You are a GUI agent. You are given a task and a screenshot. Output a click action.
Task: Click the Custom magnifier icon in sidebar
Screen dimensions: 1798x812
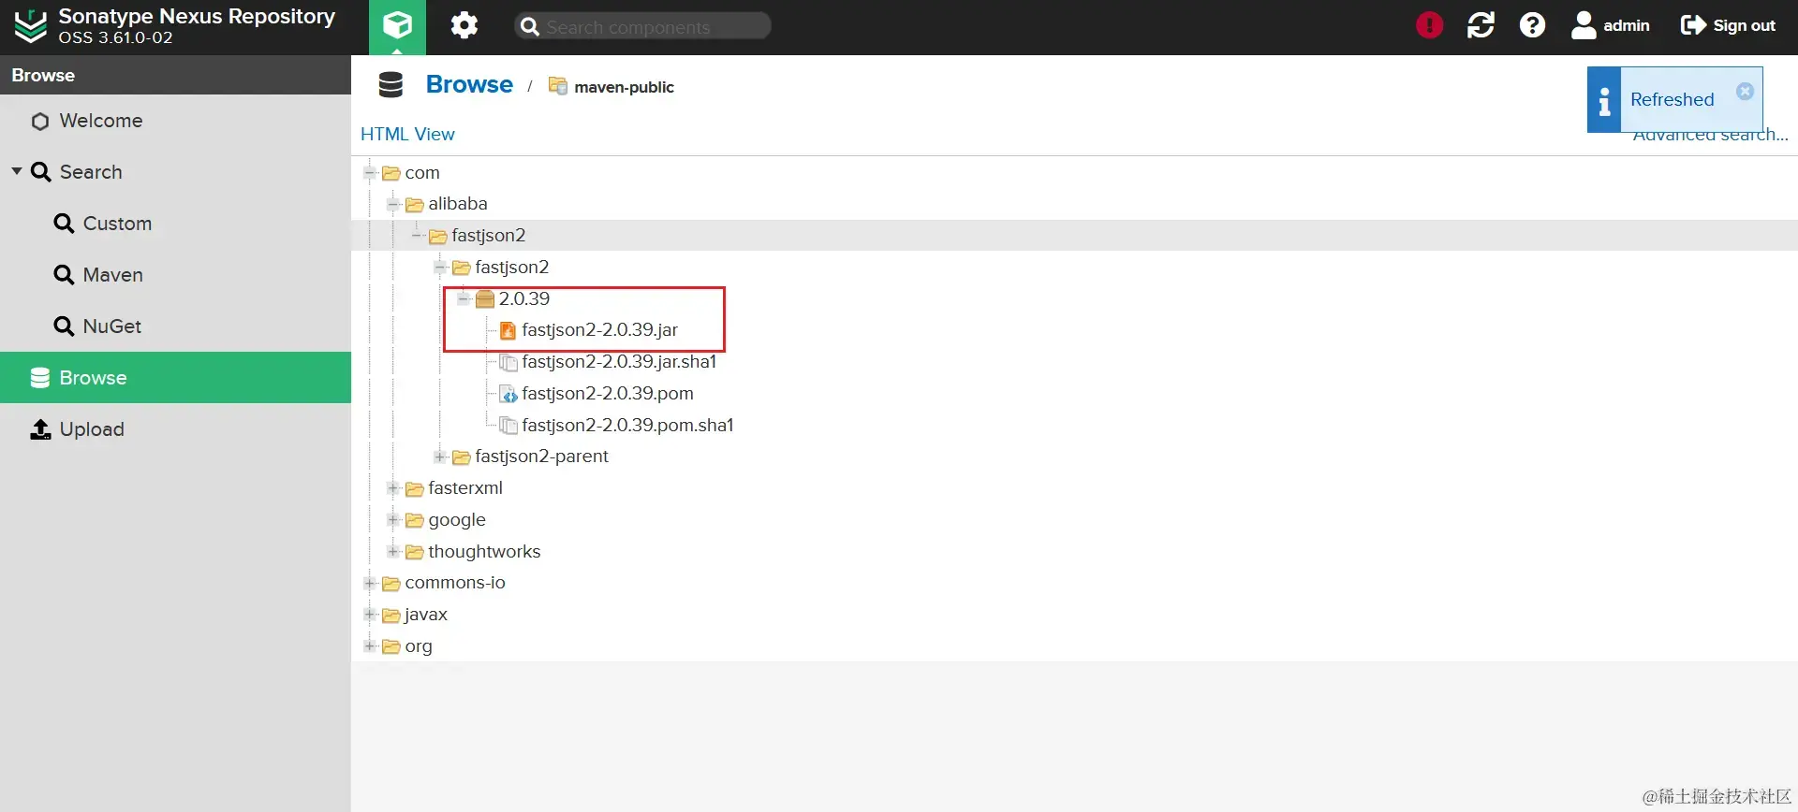(64, 224)
